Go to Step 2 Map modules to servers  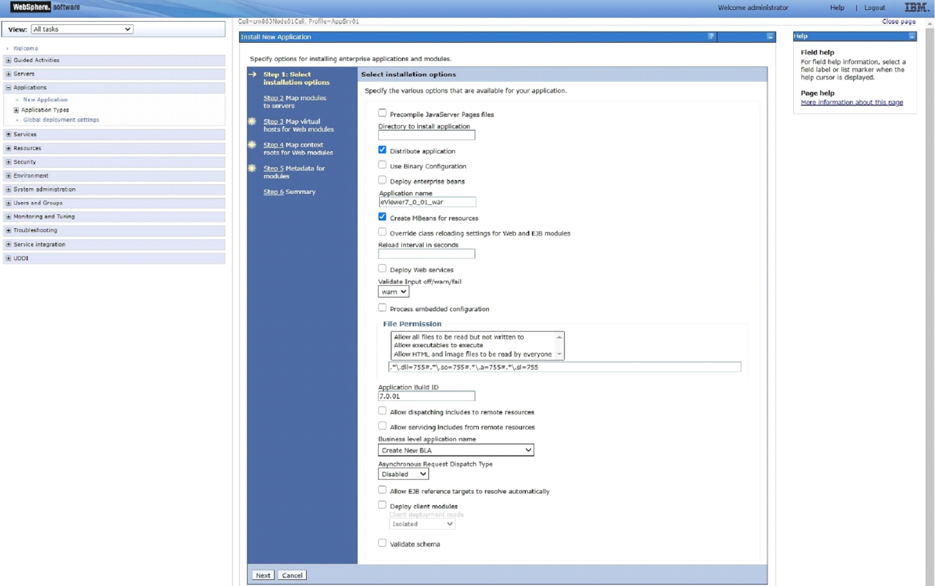click(295, 102)
